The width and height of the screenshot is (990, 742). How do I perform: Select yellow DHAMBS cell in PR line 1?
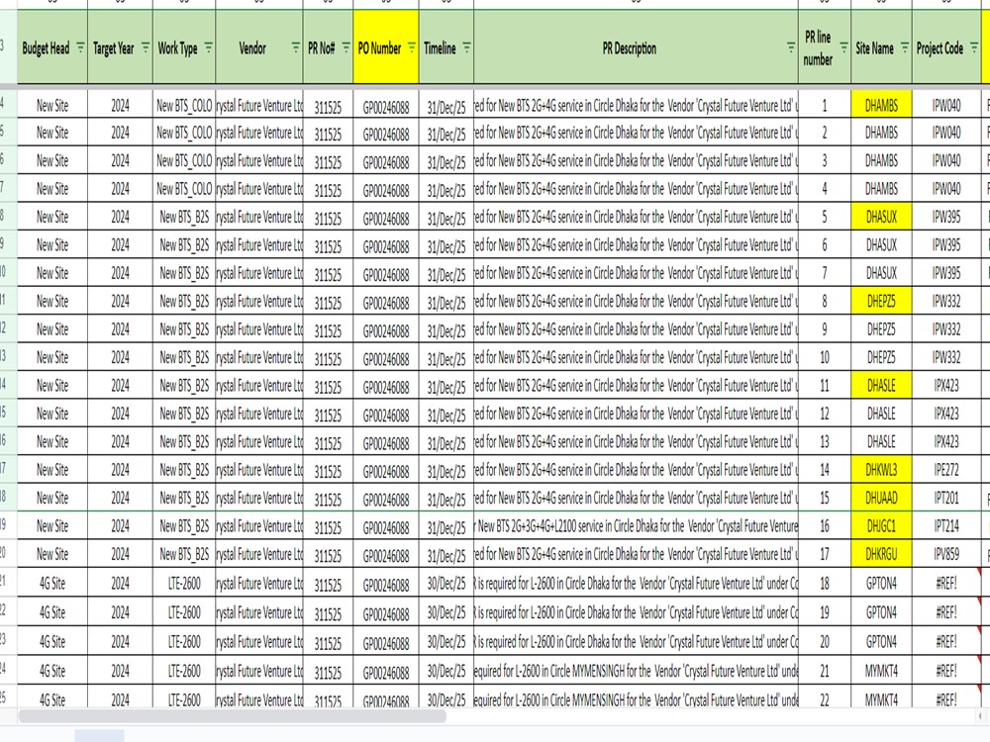pyautogui.click(x=881, y=106)
